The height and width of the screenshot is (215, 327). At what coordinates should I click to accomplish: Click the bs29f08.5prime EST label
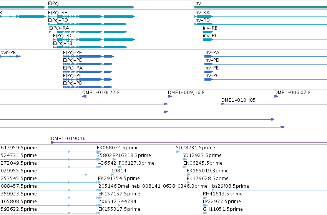(231, 186)
